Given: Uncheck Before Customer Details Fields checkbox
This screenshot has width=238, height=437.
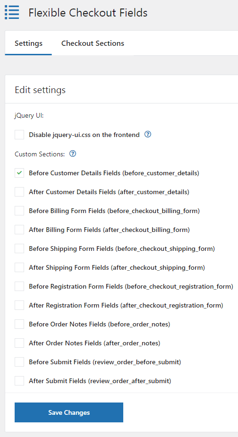Looking at the screenshot, I should click(19, 173).
